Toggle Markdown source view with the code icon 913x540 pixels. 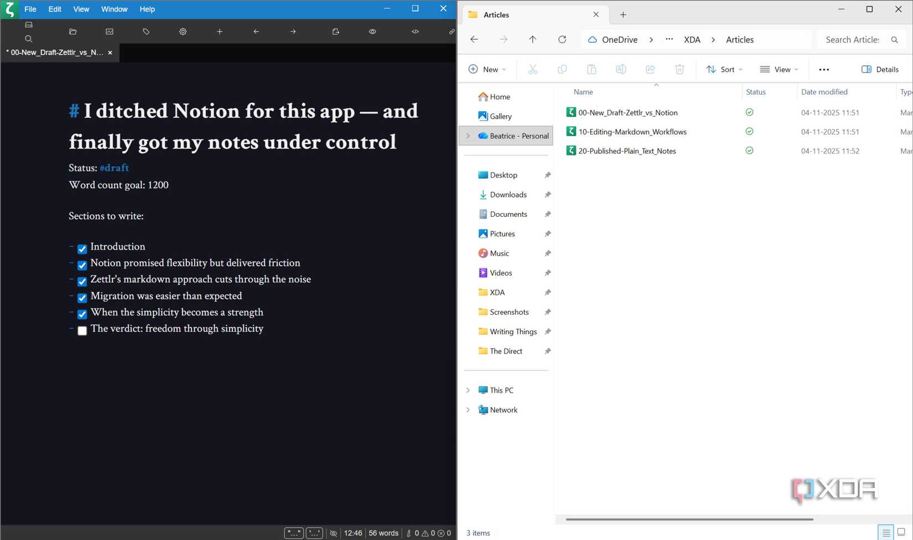pyautogui.click(x=415, y=32)
